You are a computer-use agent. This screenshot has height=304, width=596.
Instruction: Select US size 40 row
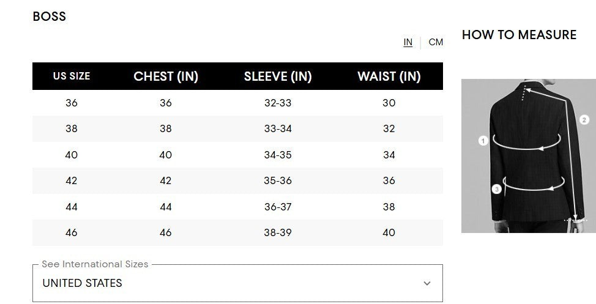click(x=72, y=155)
